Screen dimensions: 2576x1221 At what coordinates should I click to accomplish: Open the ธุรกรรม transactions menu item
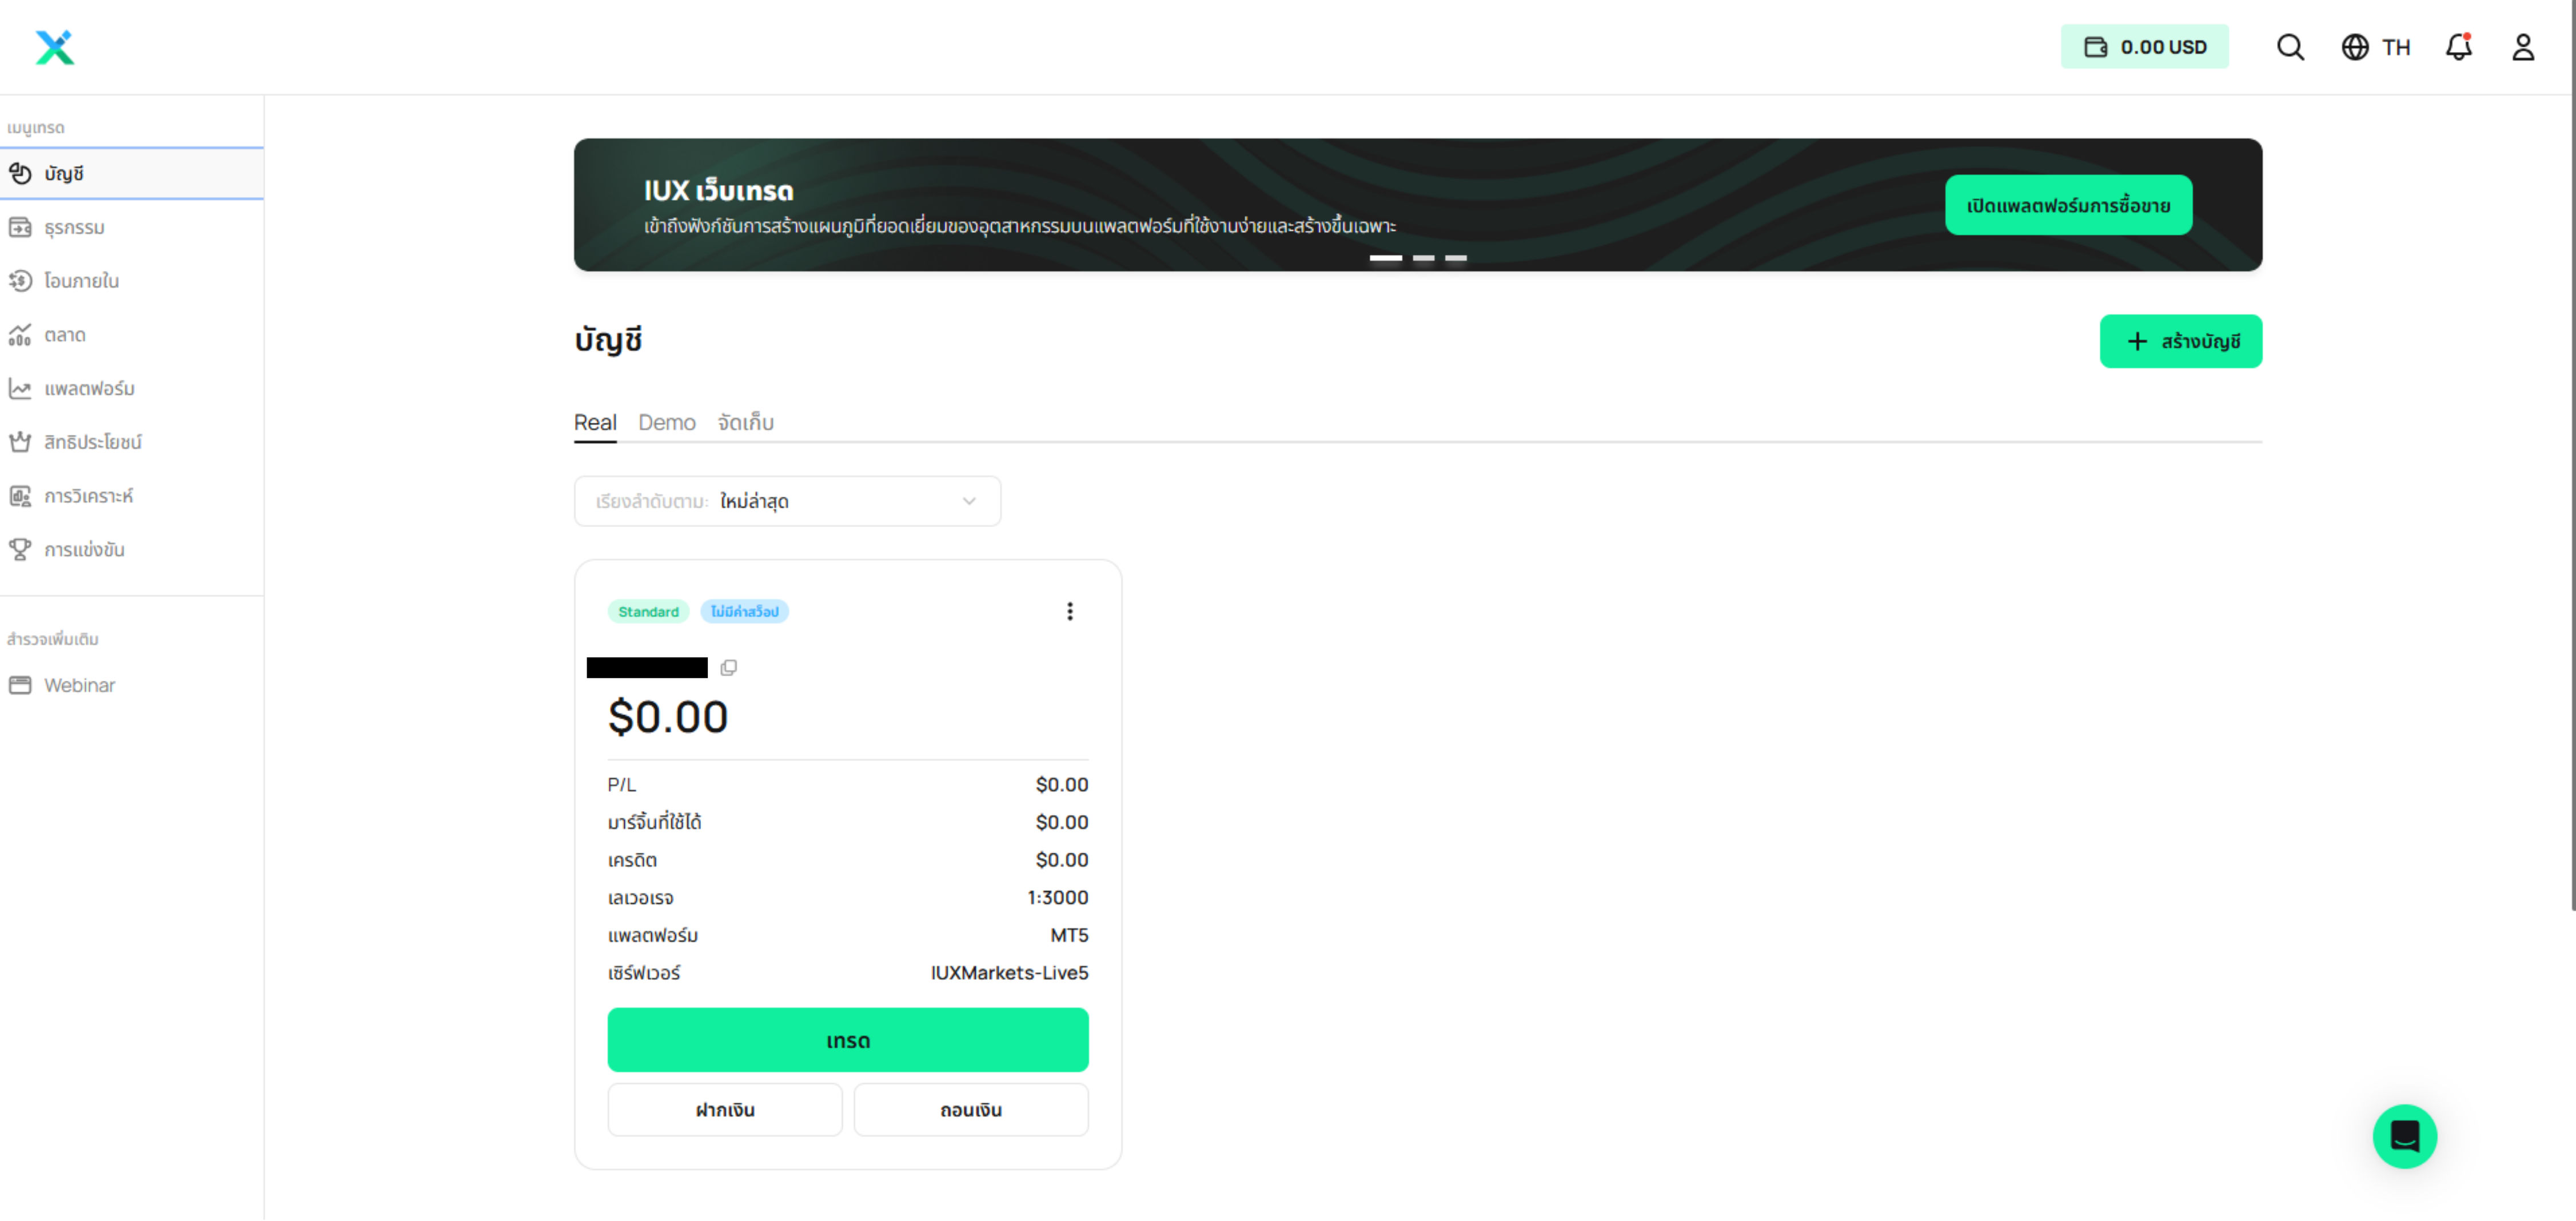click(x=74, y=227)
